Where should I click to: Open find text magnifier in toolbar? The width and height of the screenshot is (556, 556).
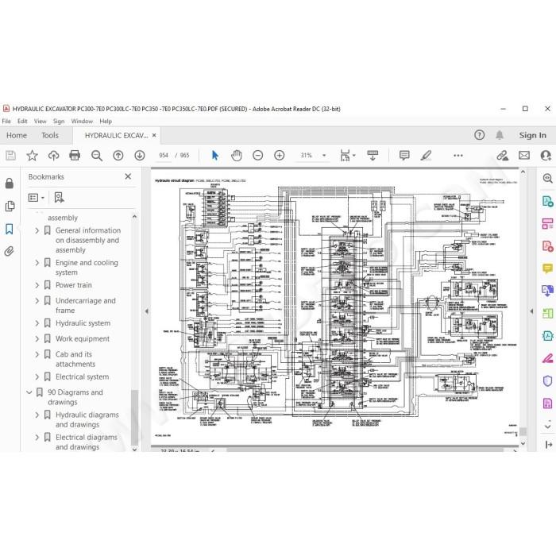tap(96, 156)
